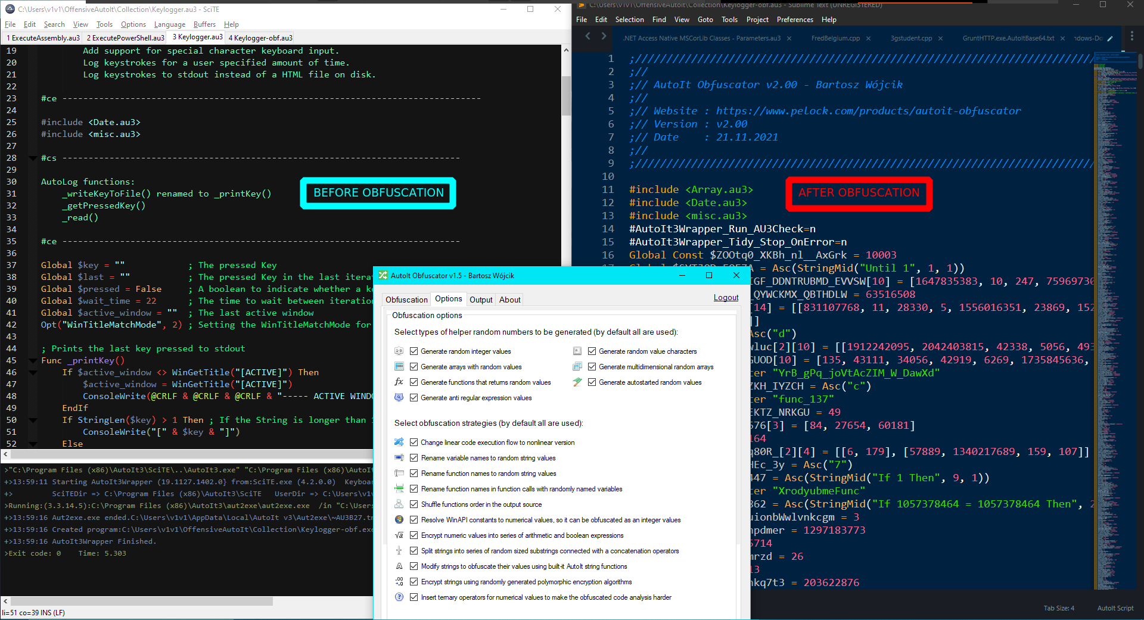Screen dimensions: 1144x620
Task: Toggle Split strings into random substrings checkbox
Action: [414, 551]
